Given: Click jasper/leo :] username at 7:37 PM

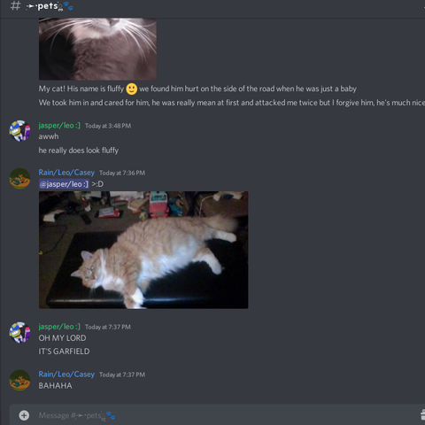Looking at the screenshot, I should pos(59,327).
